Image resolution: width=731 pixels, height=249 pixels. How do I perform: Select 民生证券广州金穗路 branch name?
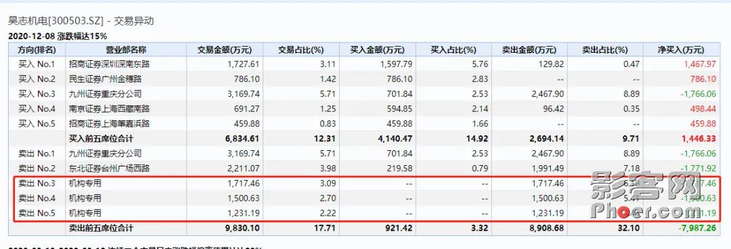[x=105, y=79]
